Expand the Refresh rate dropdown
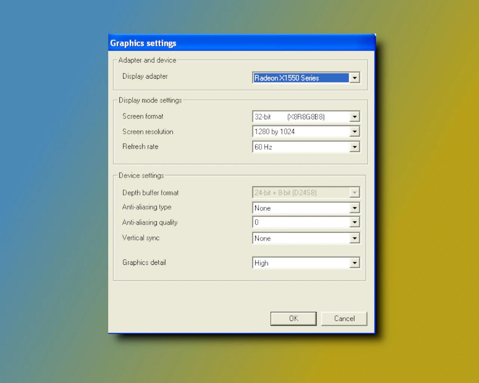479x383 pixels. tap(306, 147)
